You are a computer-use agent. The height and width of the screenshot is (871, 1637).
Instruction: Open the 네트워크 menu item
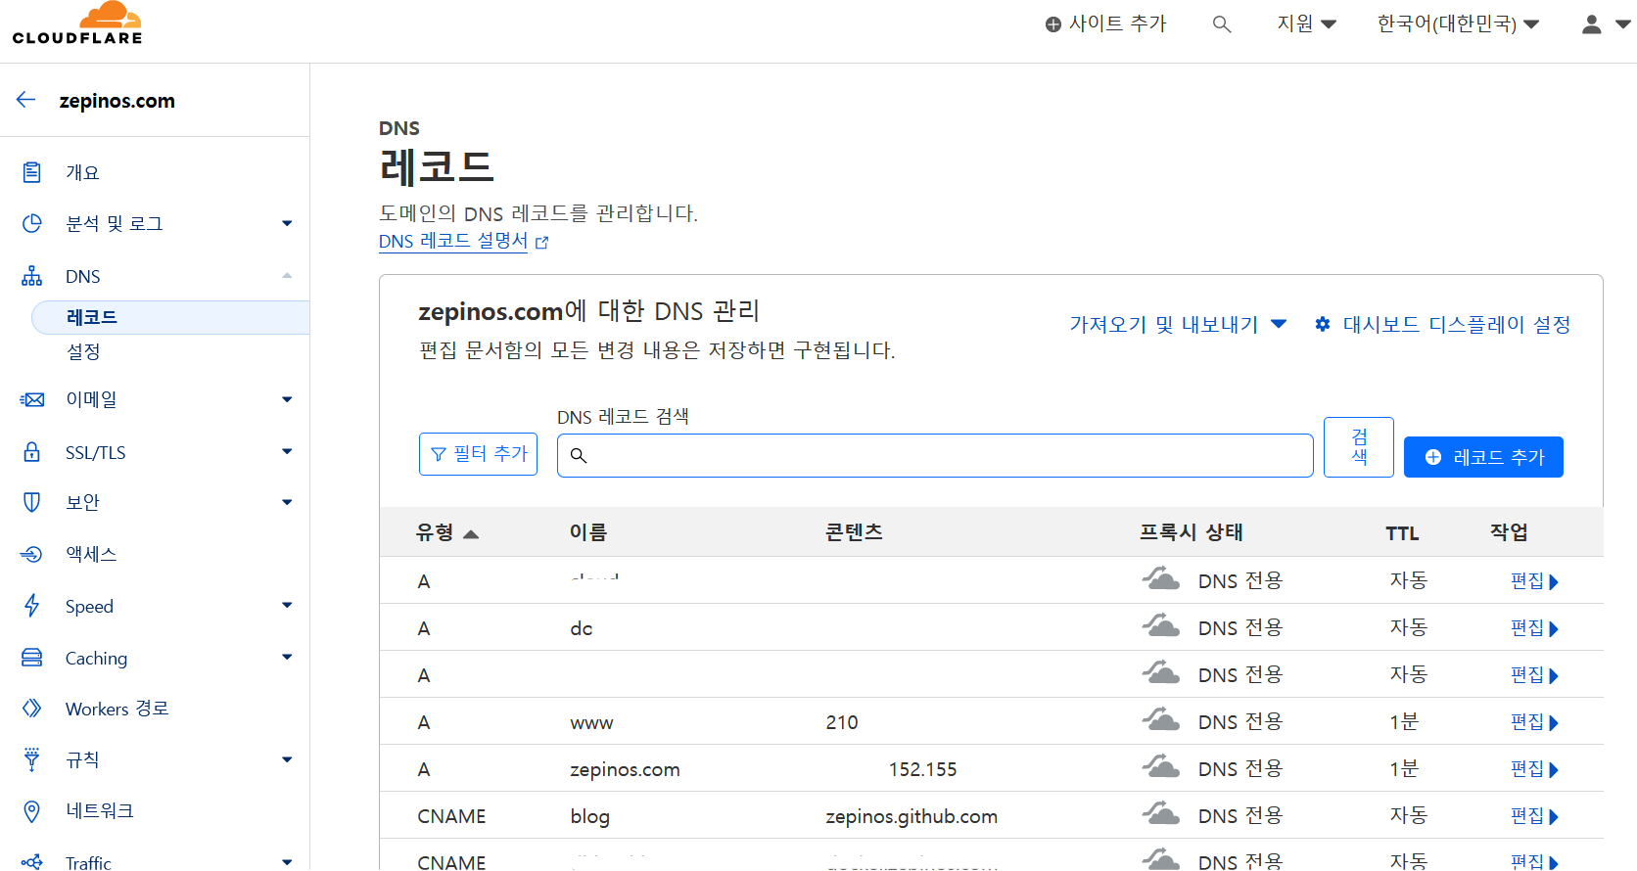coord(99,810)
